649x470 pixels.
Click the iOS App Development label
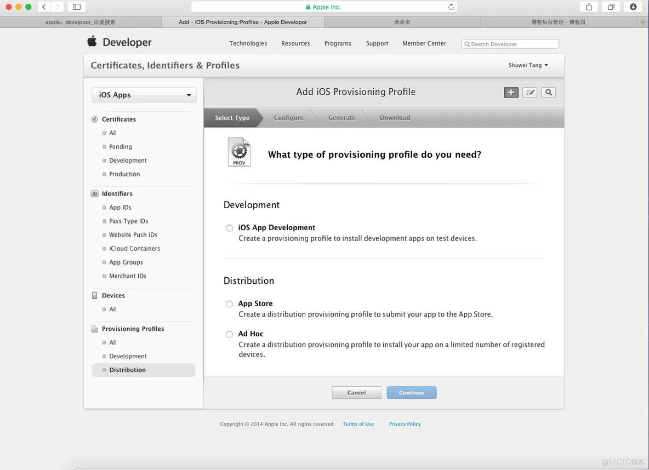point(276,227)
